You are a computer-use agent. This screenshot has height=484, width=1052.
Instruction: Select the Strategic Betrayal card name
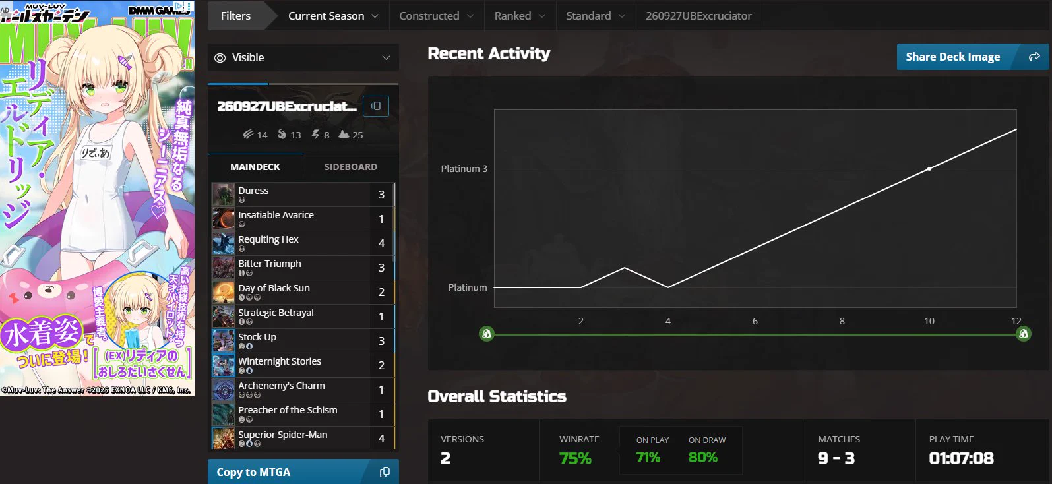point(276,313)
